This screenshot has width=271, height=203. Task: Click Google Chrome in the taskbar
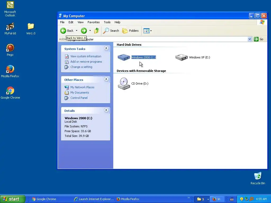click(44, 199)
